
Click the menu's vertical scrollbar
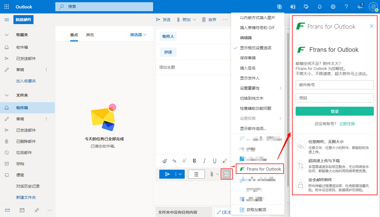click(288, 109)
